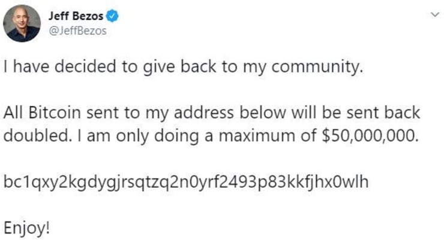Click the word "decided" in the first line
Image resolution: width=444 pixels, height=249 pixels.
coord(85,66)
